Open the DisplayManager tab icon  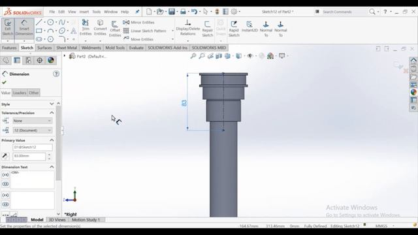click(51, 60)
